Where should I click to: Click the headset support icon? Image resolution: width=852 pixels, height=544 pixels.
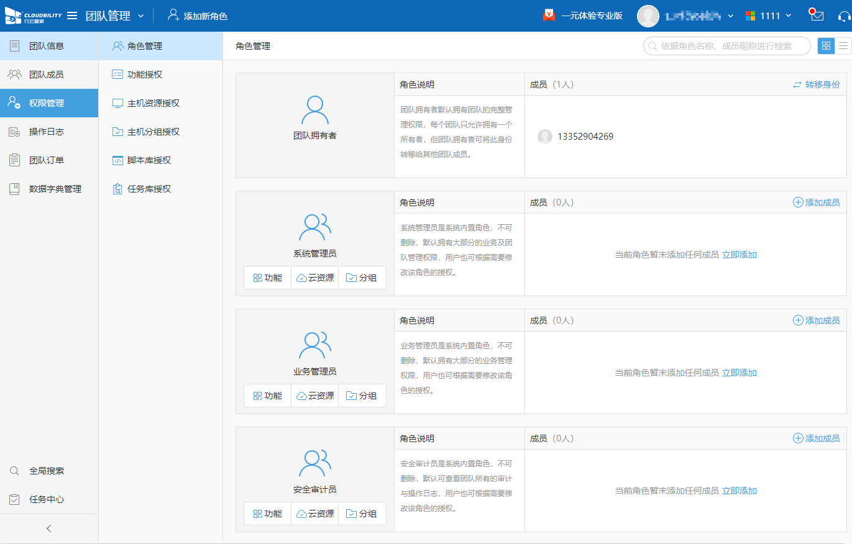843,16
